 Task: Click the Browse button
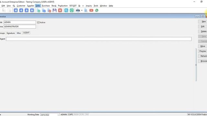point(203,61)
